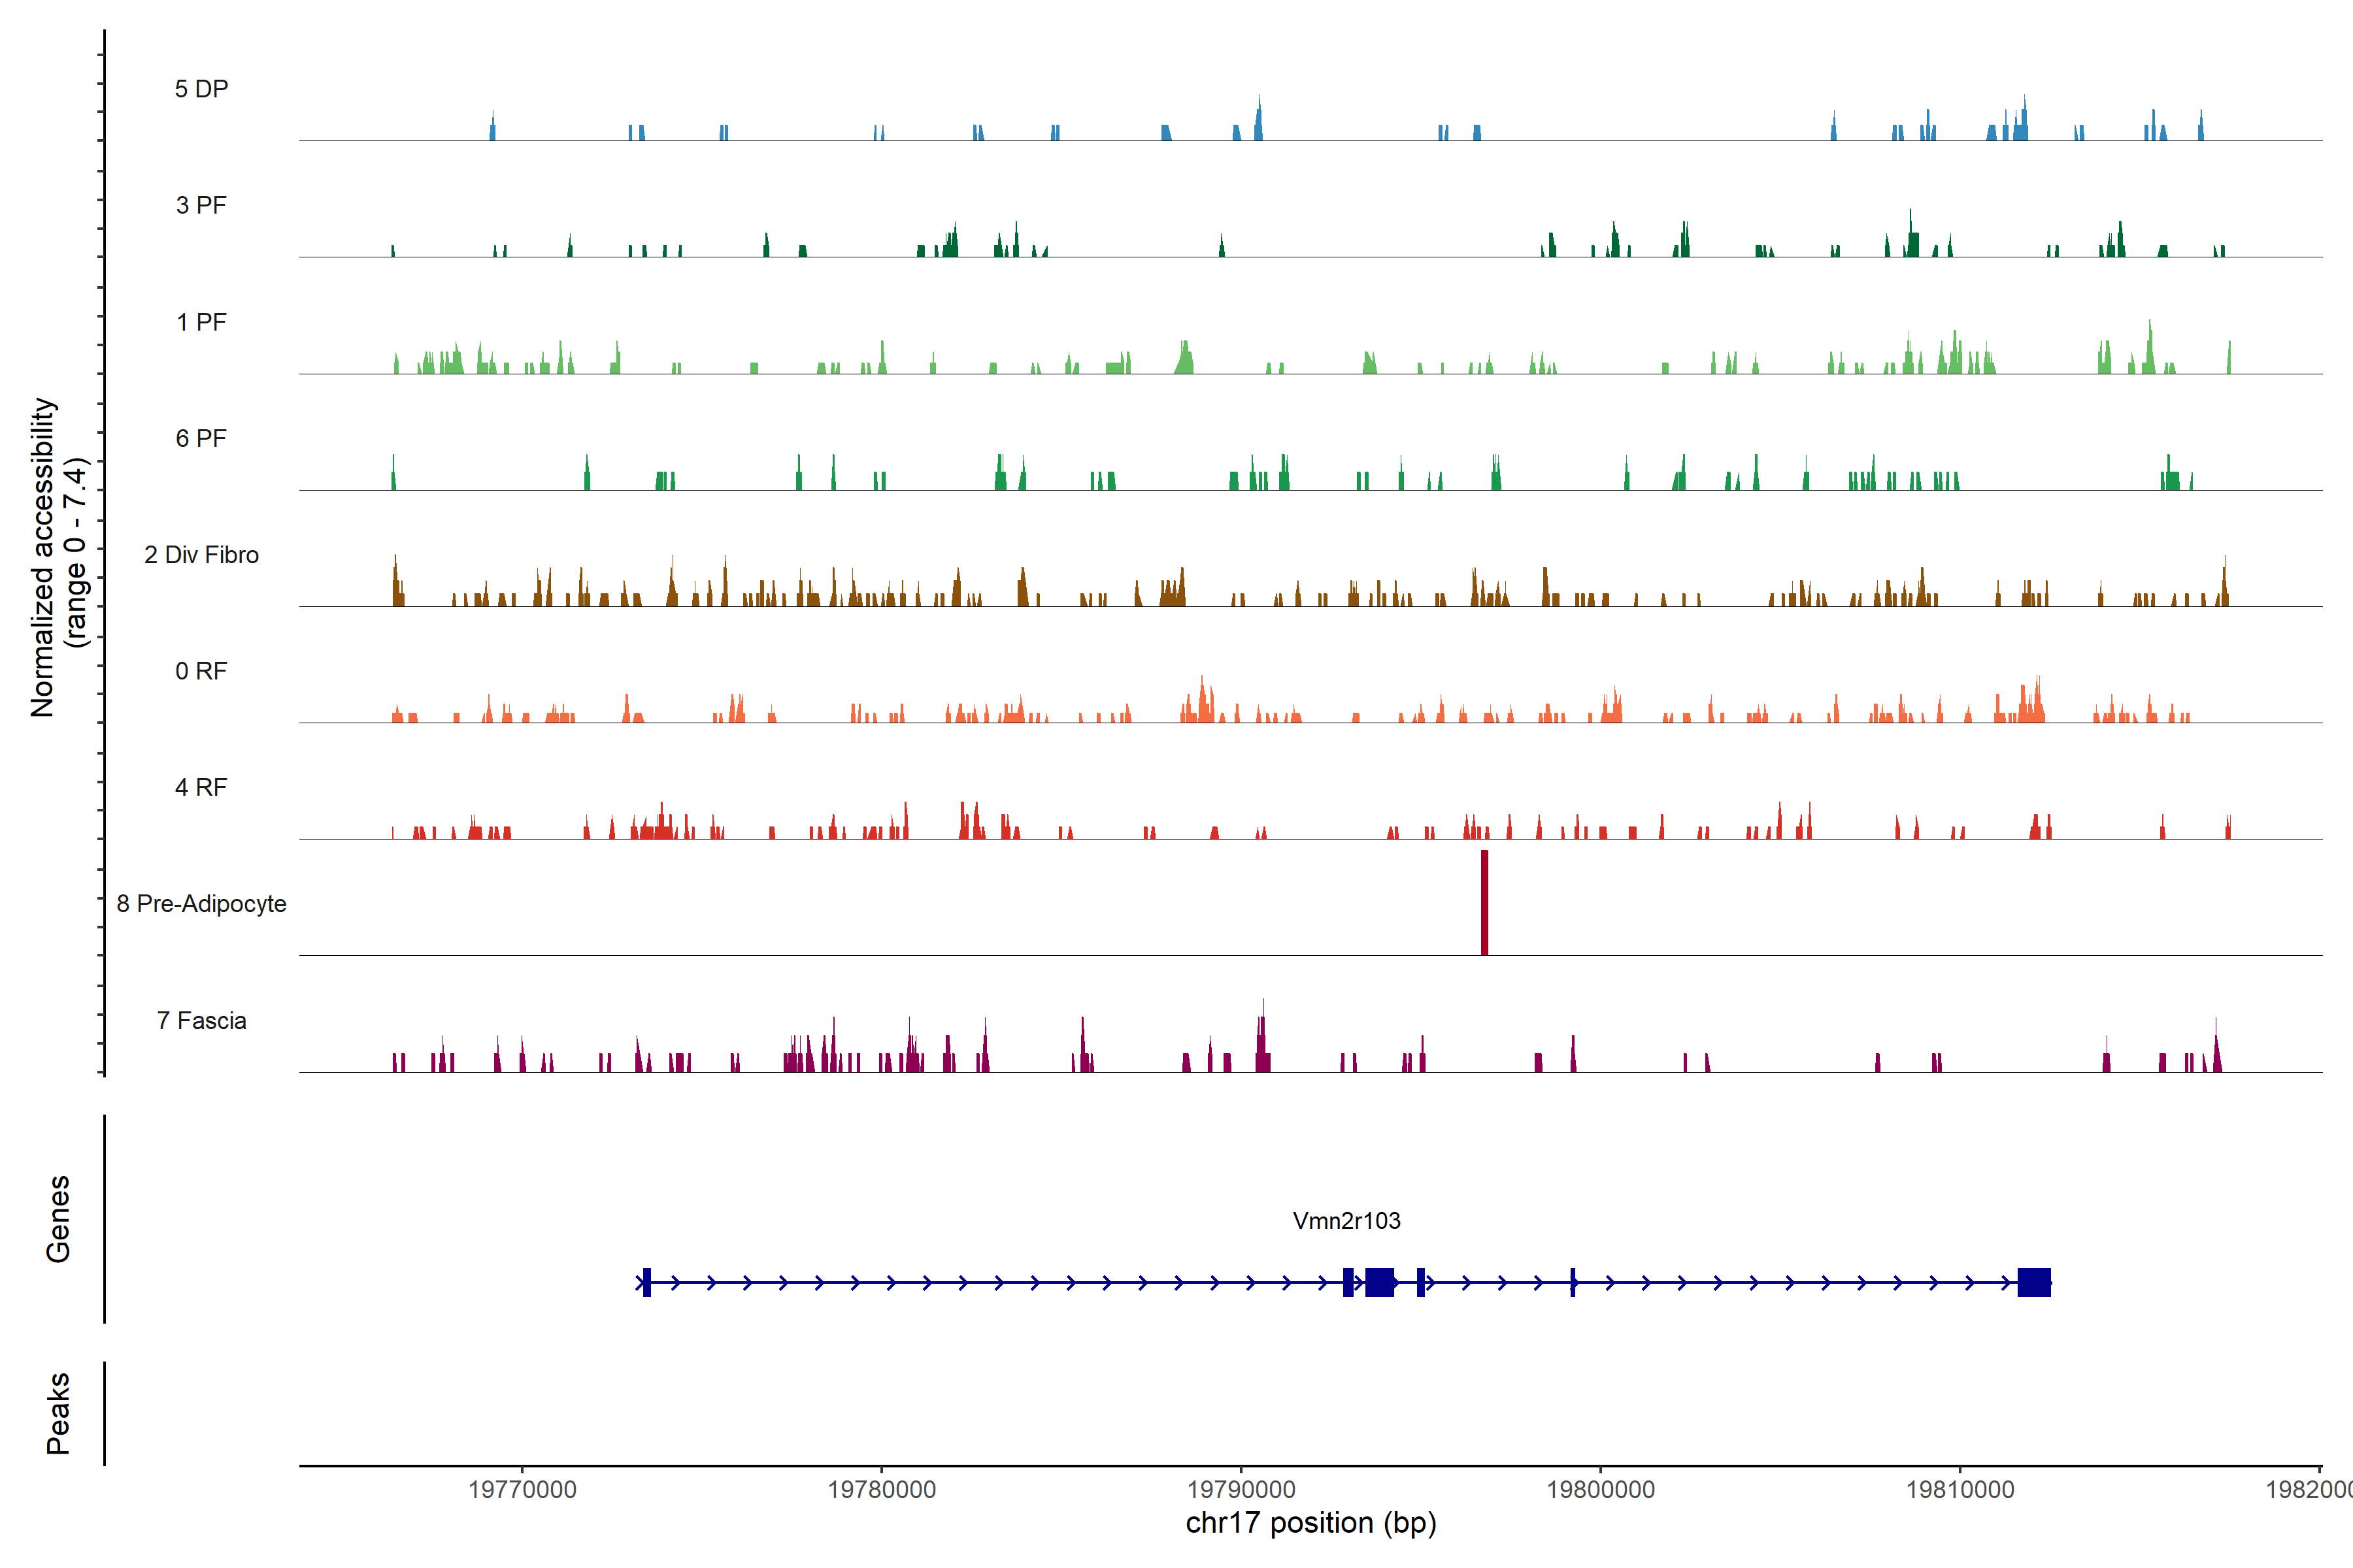Image resolution: width=2353 pixels, height=1568 pixels.
Task: Click the 19810000 x-axis tick label
Action: click(x=1960, y=1490)
